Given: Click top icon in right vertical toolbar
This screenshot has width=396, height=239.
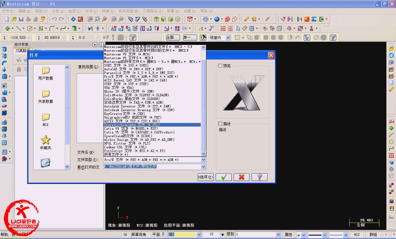Looking at the screenshot, I should (x=391, y=49).
